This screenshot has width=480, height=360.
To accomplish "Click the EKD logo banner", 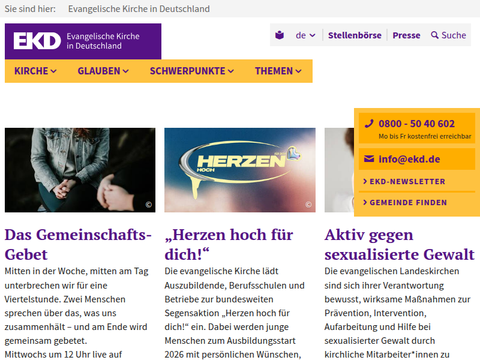I will pyautogui.click(x=83, y=41).
